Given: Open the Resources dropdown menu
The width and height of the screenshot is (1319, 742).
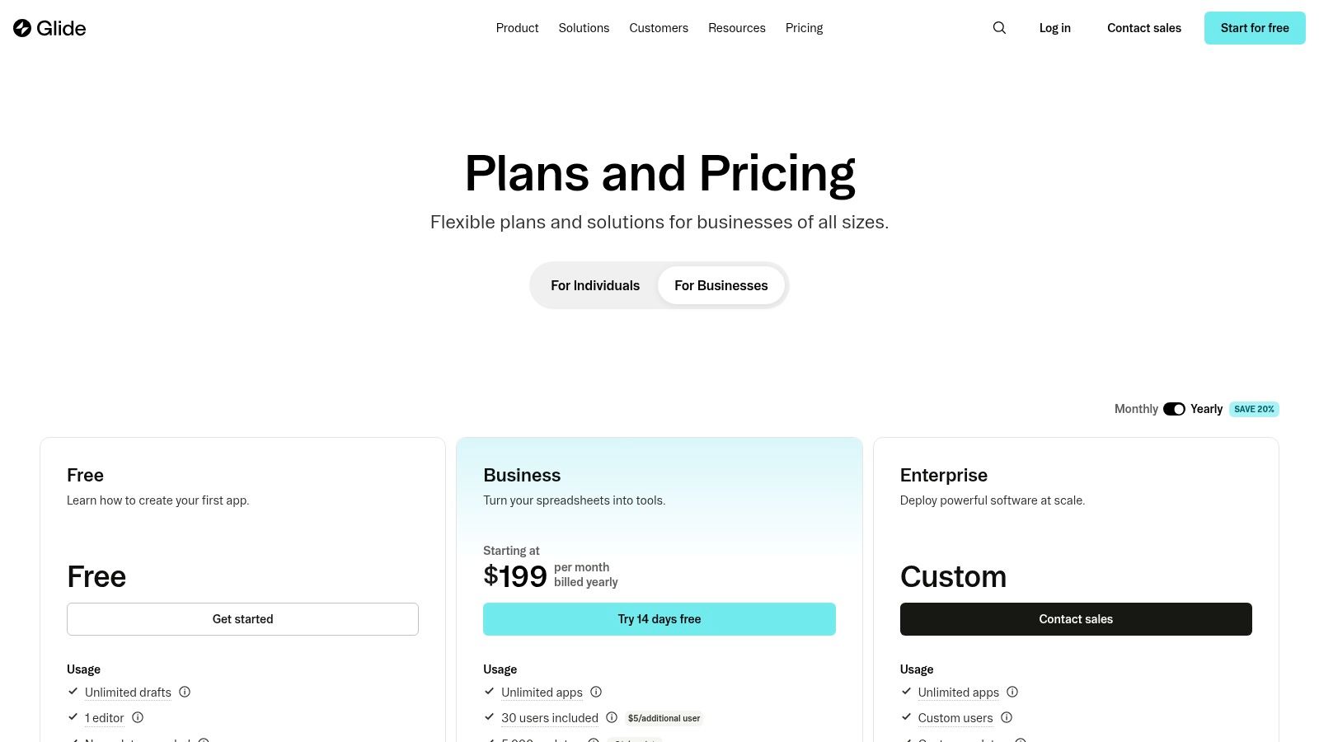Looking at the screenshot, I should [x=736, y=27].
